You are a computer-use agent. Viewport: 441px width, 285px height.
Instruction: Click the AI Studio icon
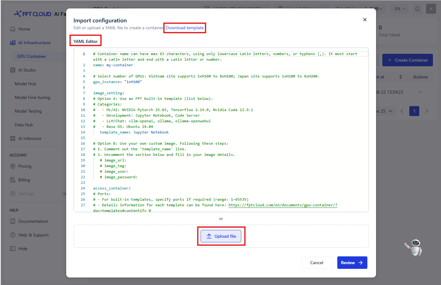click(13, 70)
